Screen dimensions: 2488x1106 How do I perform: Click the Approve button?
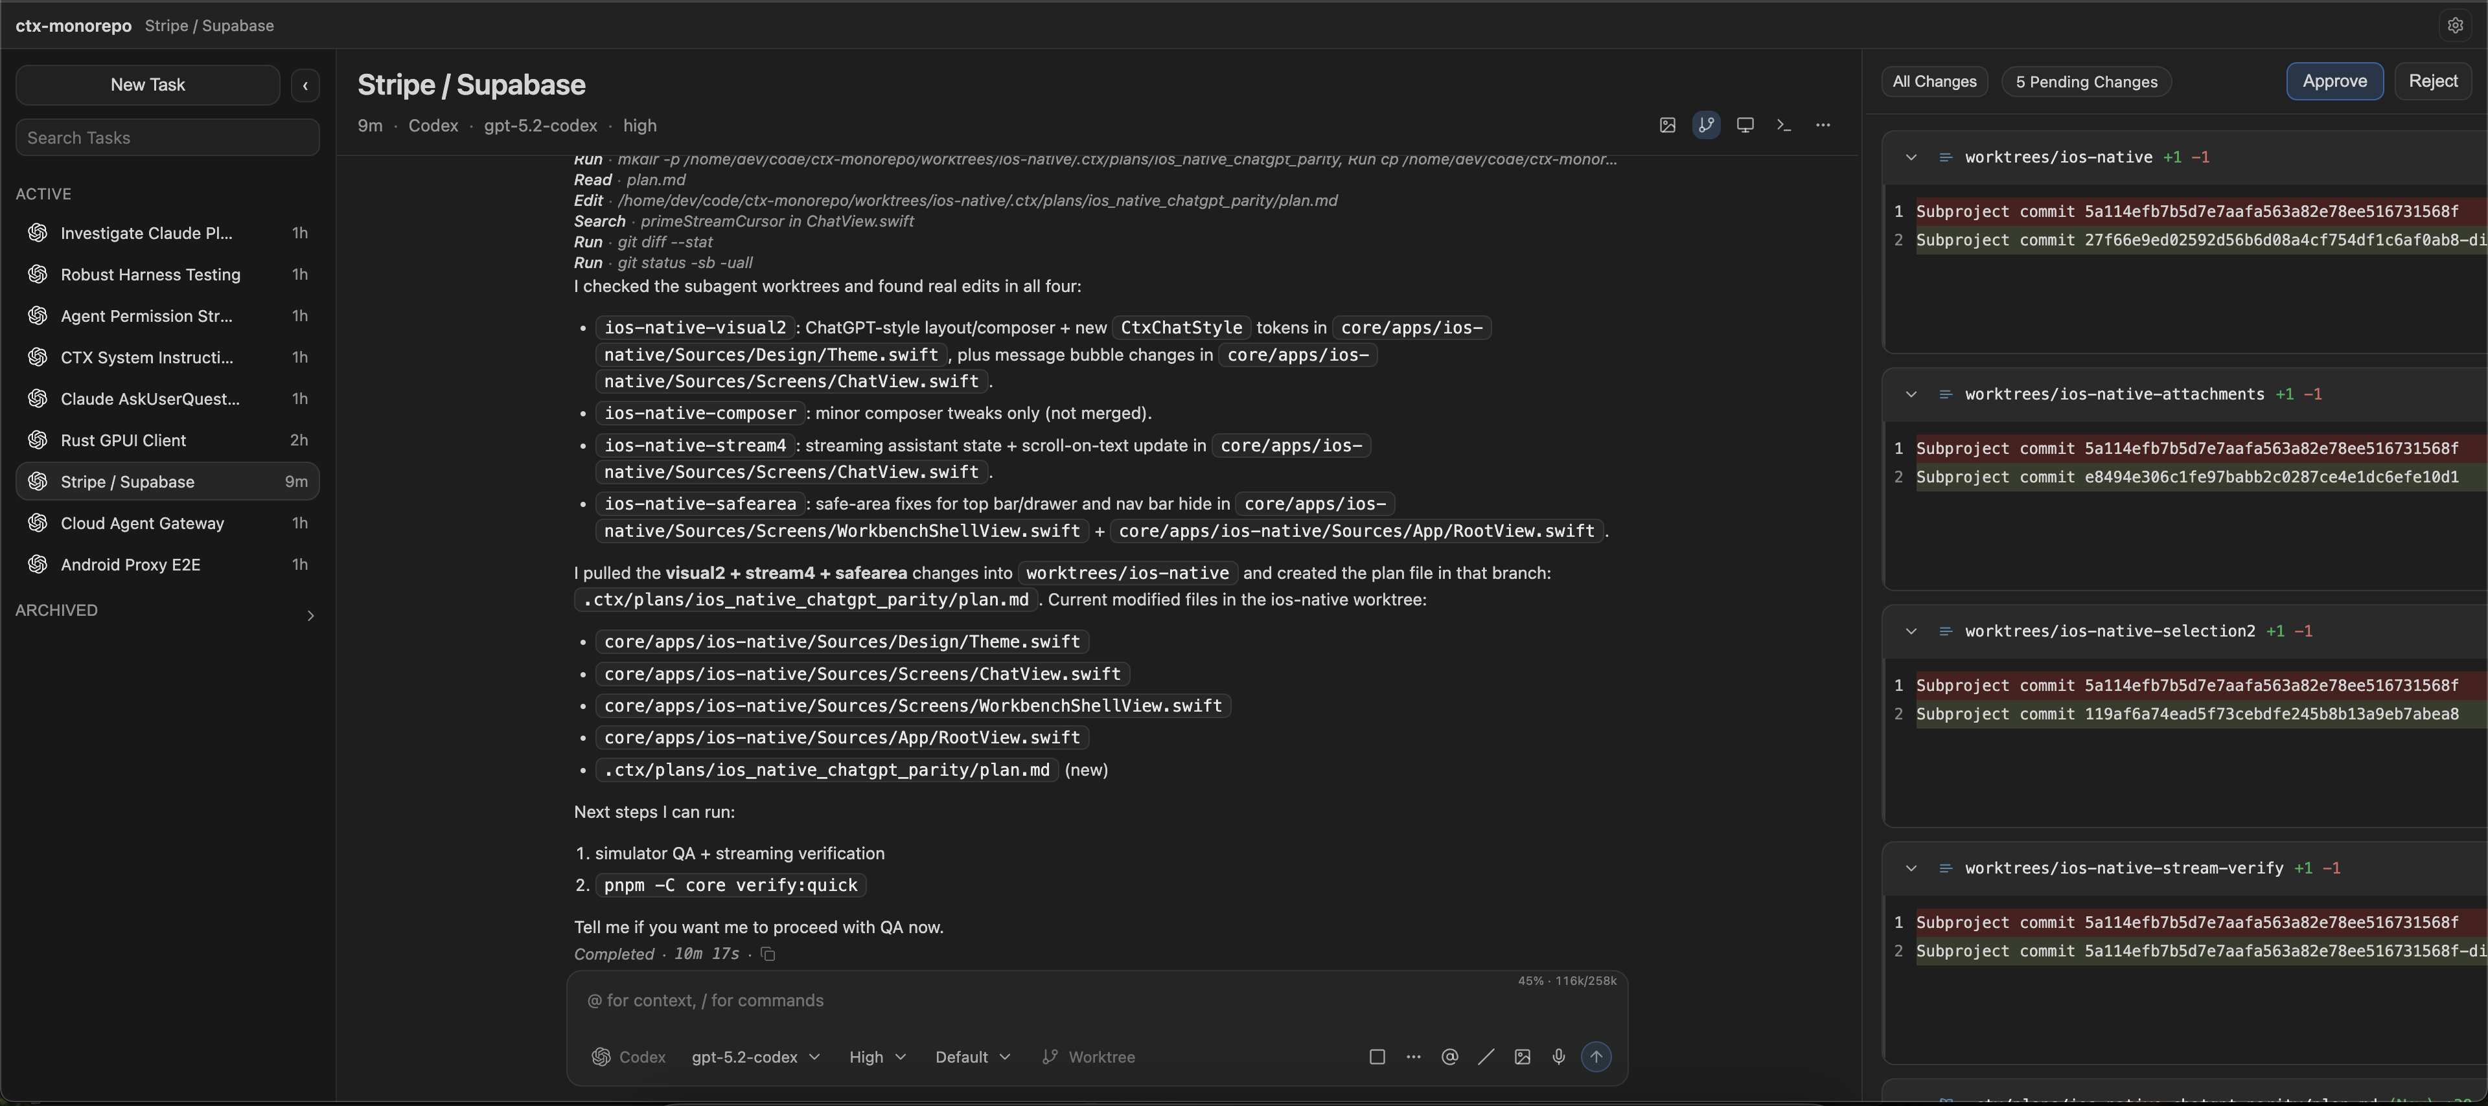point(2333,81)
